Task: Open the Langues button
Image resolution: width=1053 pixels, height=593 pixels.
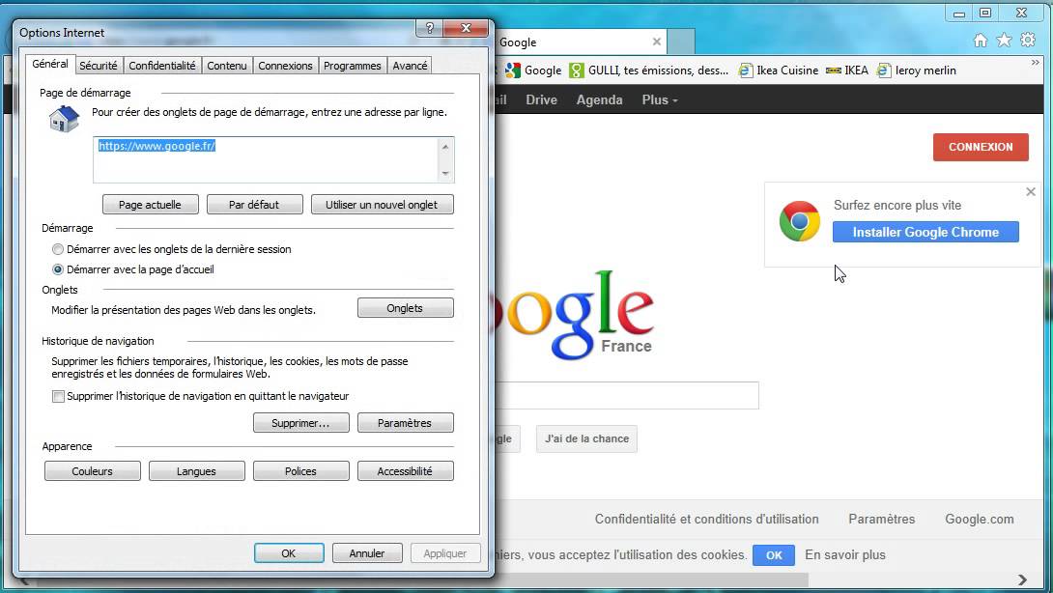Action: [x=197, y=471]
